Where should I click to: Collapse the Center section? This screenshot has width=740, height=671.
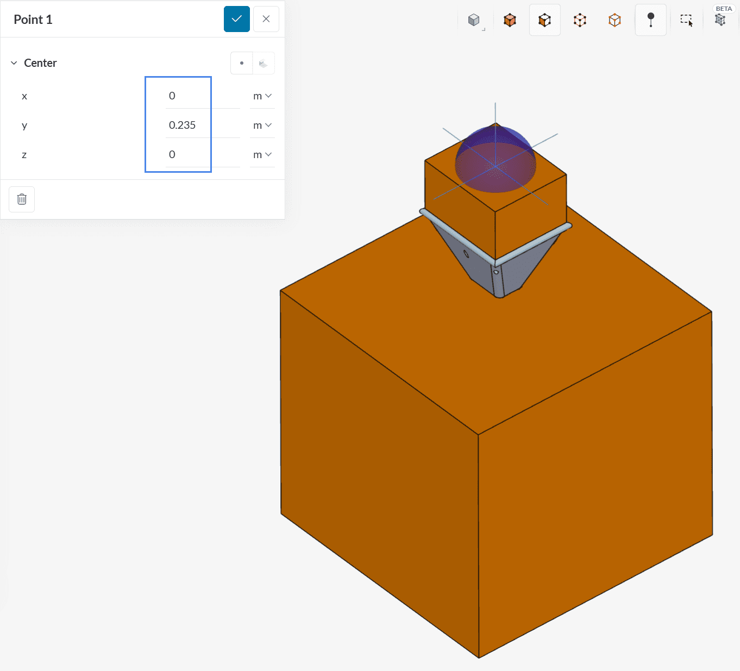tap(14, 63)
